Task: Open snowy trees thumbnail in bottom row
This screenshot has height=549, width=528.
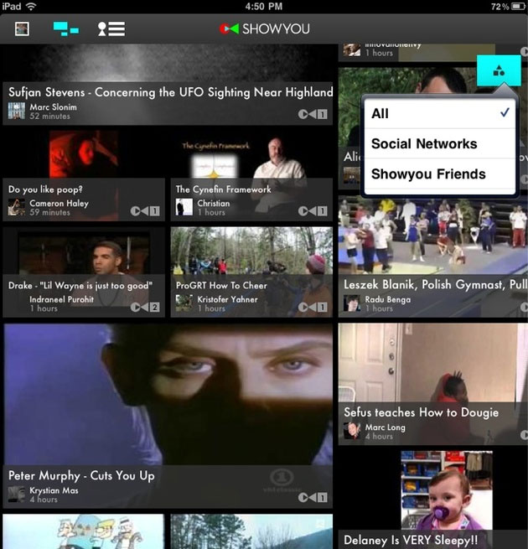Action: tap(251, 531)
